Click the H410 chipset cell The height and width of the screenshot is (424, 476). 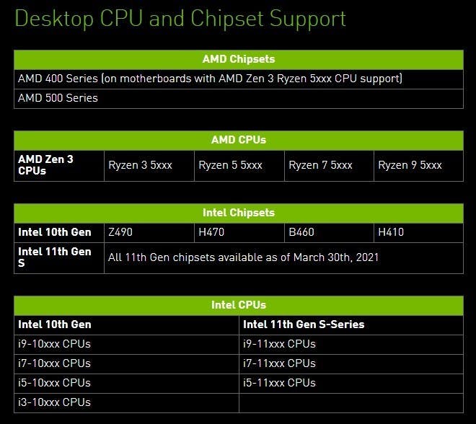(x=418, y=233)
